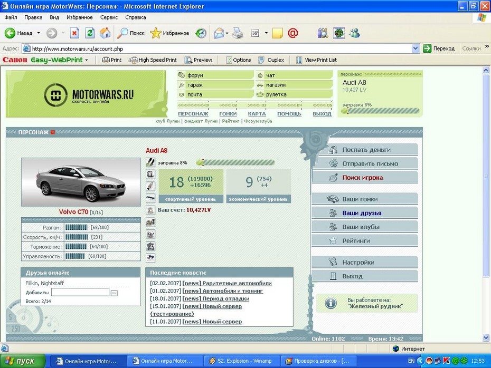Open the Раритетные автомобили news link
491x368 pixels.
tap(227, 283)
